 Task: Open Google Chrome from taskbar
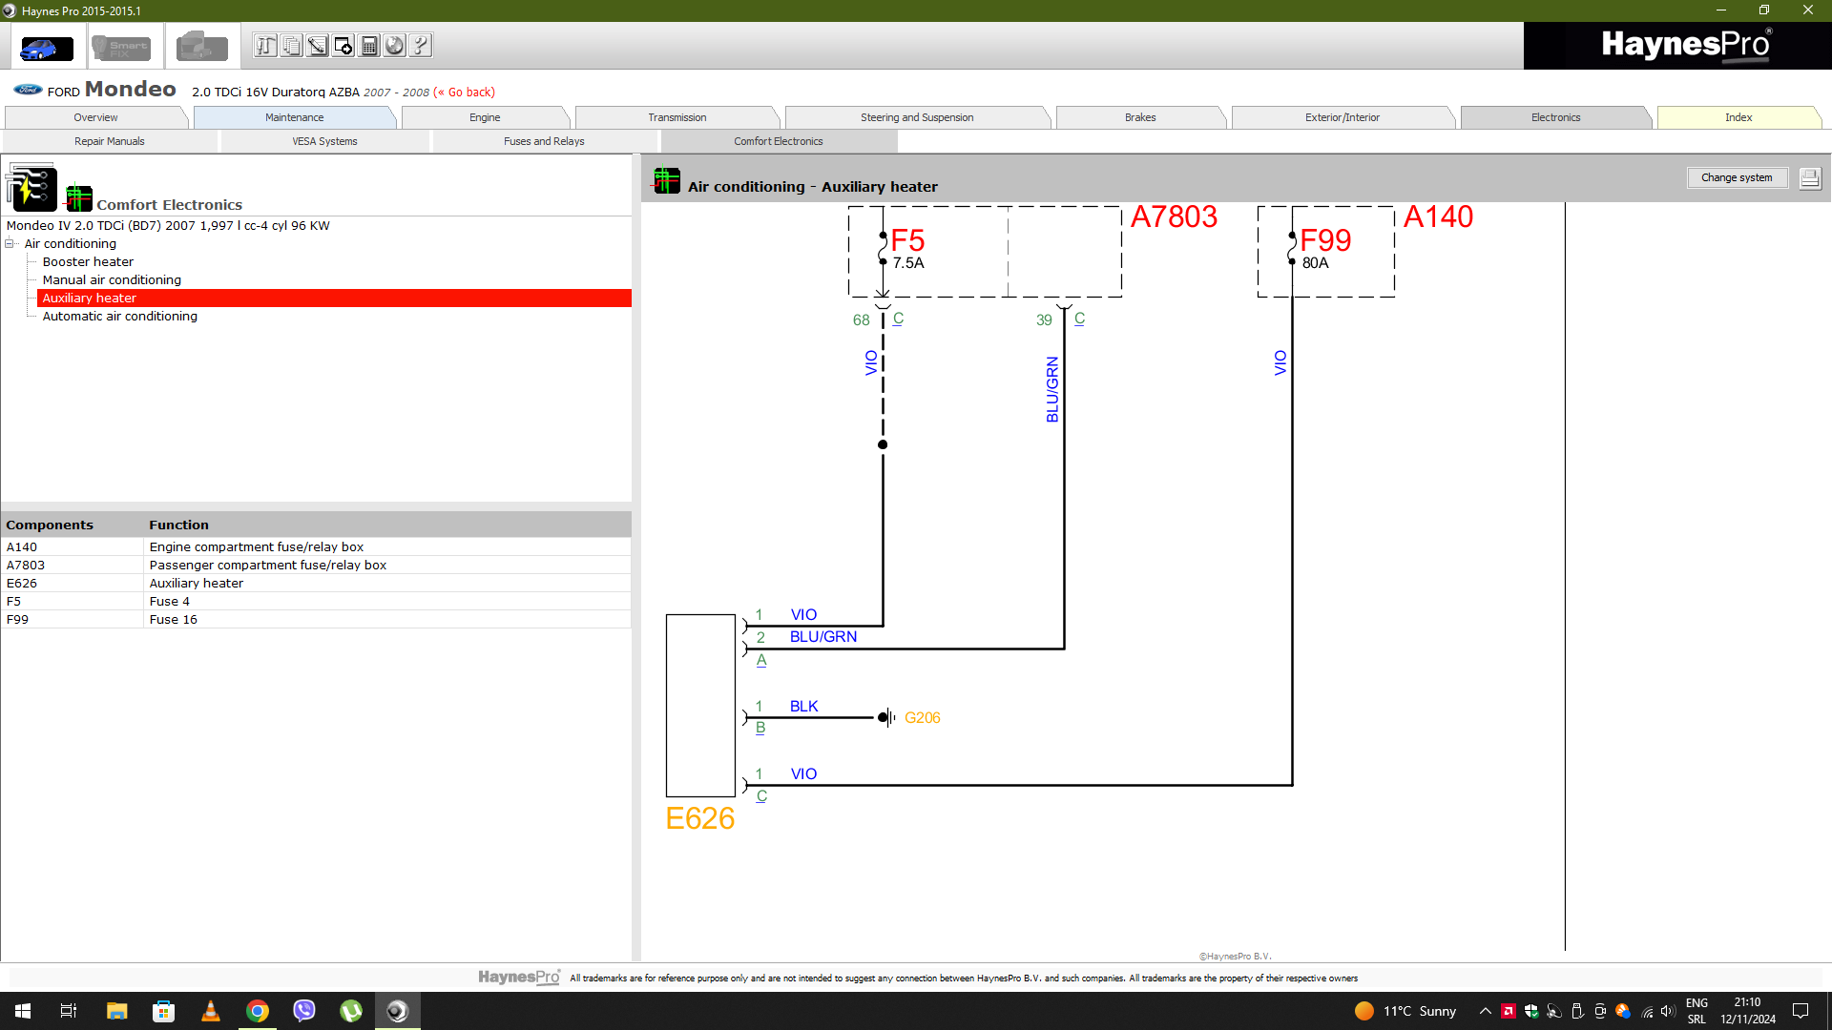[258, 1011]
